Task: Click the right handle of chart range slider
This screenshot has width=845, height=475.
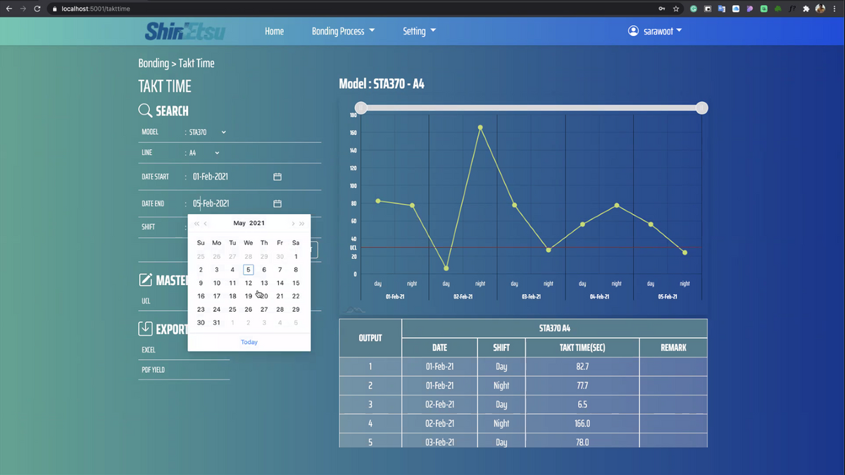Action: [701, 108]
